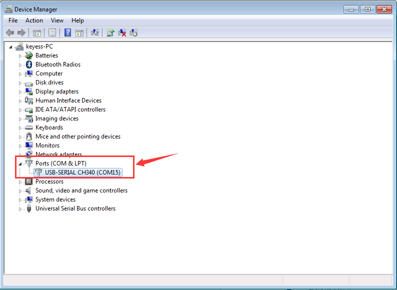Select the Imaging devices camera icon
Image resolution: width=397 pixels, height=290 pixels.
pos(29,118)
